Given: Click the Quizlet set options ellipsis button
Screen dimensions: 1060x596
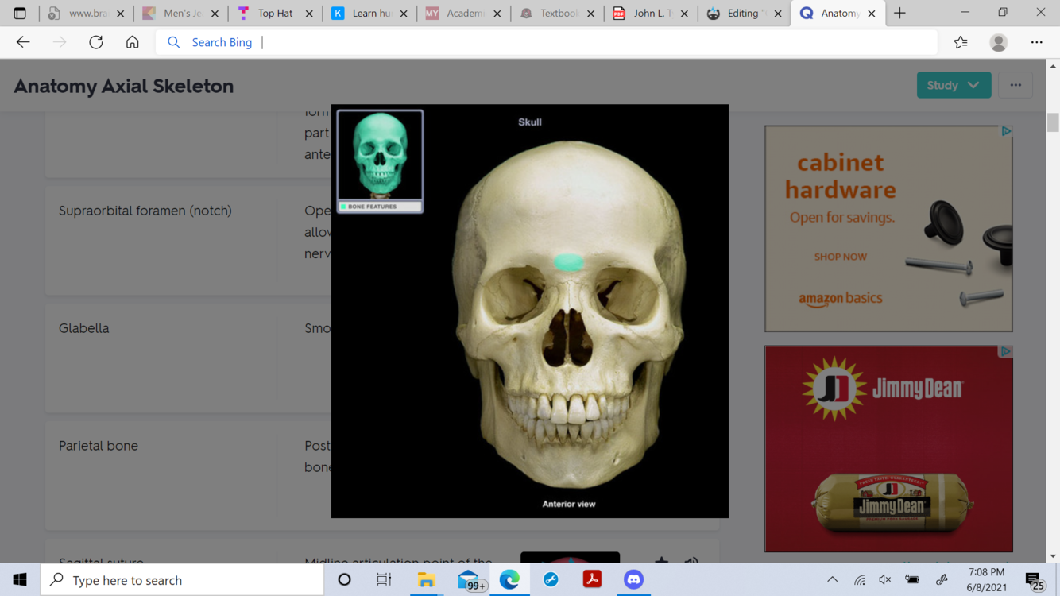Looking at the screenshot, I should [1016, 85].
